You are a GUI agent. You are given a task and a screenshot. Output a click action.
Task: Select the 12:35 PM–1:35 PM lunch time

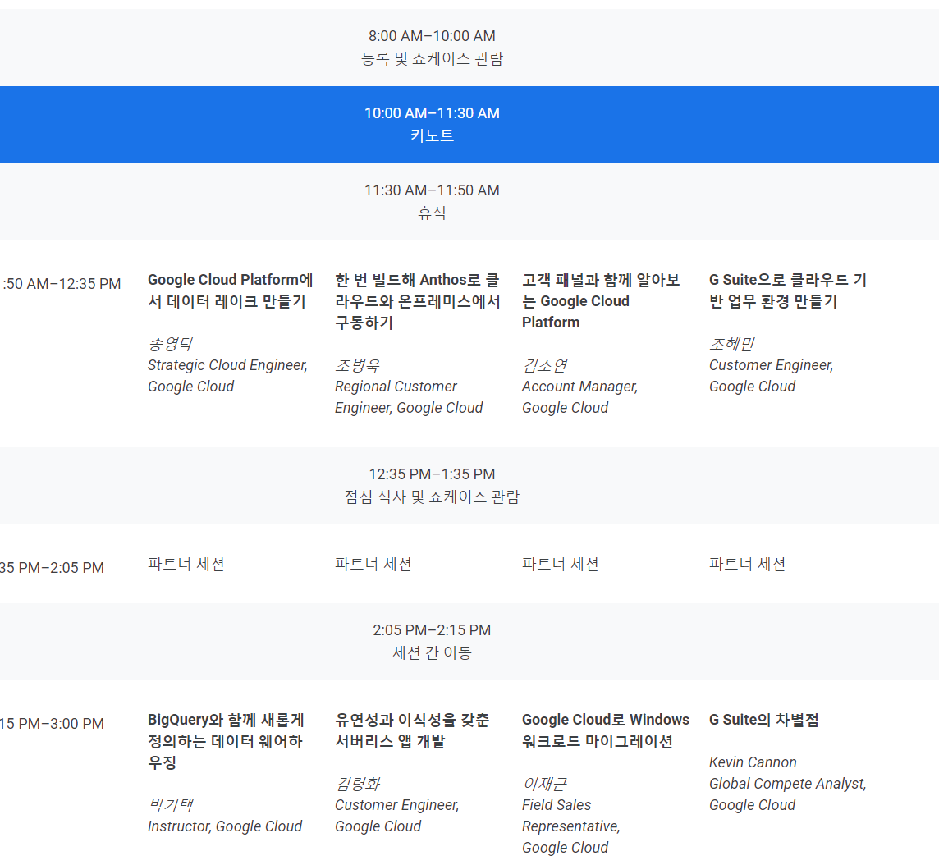point(432,474)
